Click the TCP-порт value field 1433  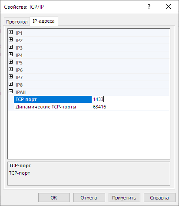coord(131,99)
